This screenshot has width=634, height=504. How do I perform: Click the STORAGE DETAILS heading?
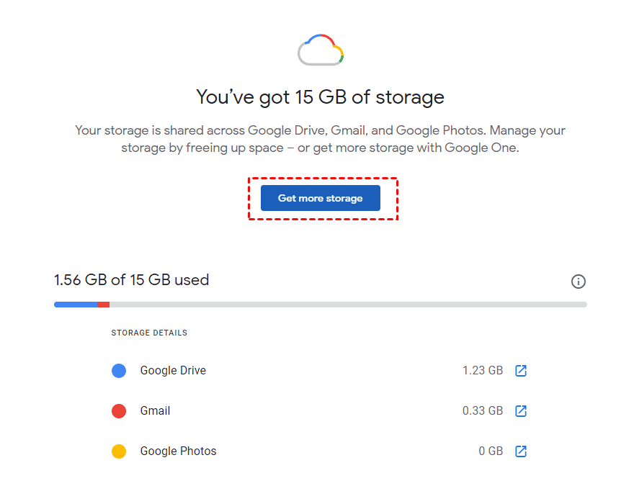(x=149, y=333)
